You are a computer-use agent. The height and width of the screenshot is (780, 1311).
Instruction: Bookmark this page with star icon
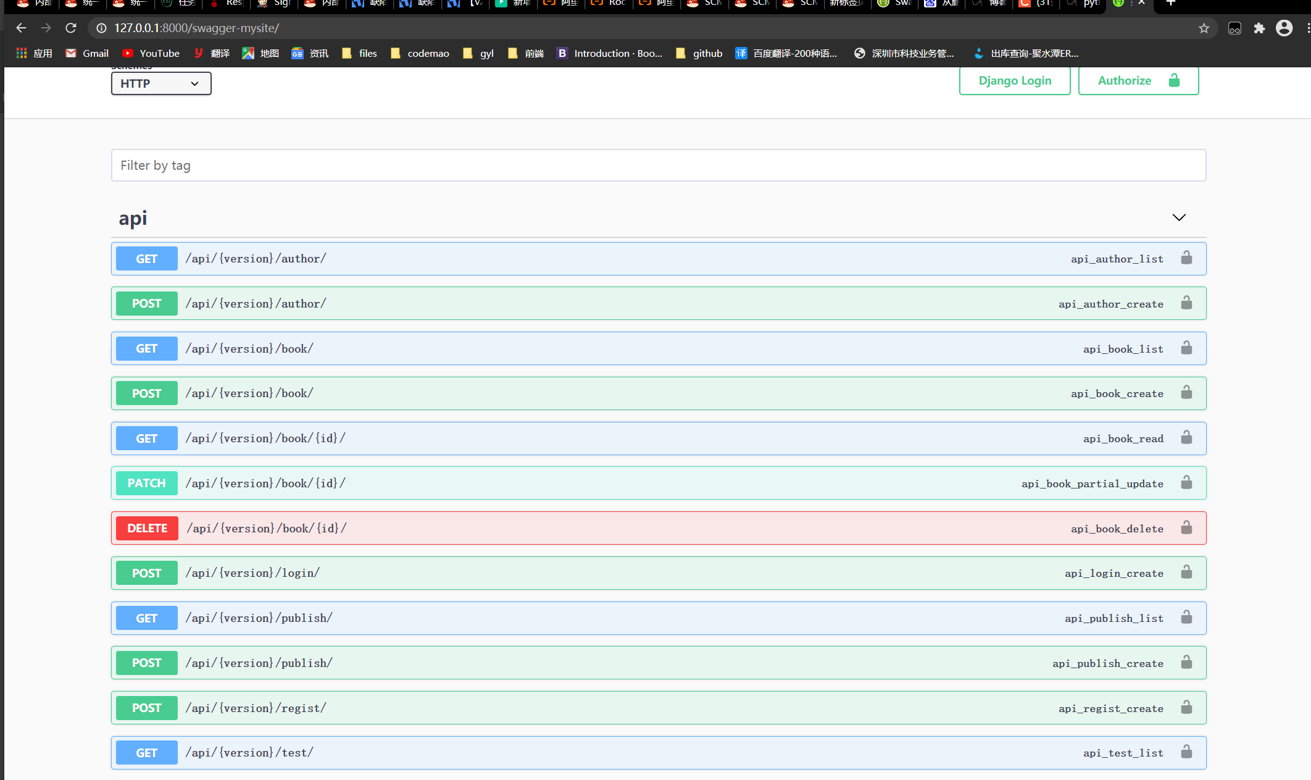tap(1204, 28)
